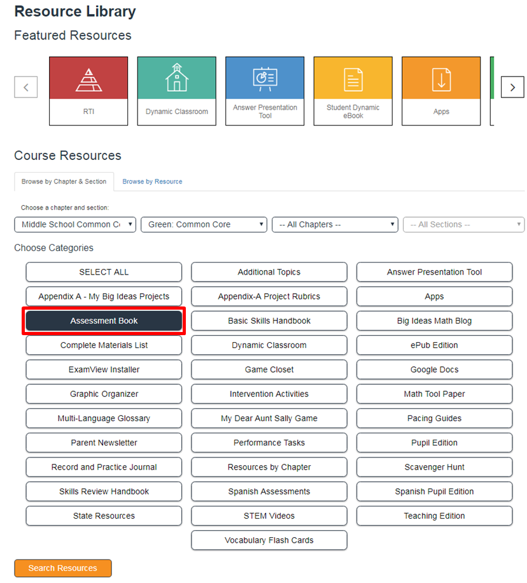
Task: Select the Math Tool Paper category
Action: [435, 394]
